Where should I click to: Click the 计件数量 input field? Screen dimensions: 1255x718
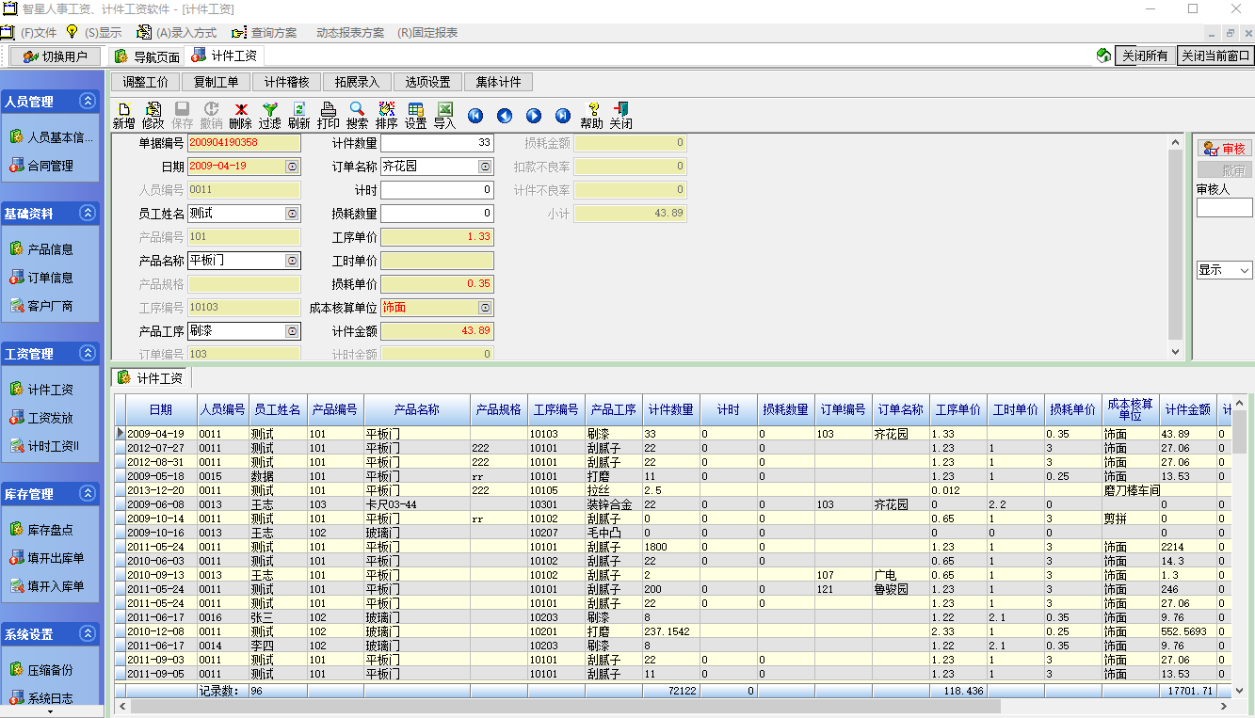point(437,143)
